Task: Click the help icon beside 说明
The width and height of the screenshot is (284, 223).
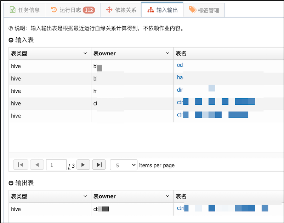Action: coord(11,28)
